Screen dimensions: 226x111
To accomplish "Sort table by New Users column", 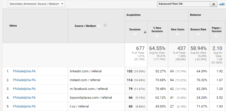I will [178, 29].
